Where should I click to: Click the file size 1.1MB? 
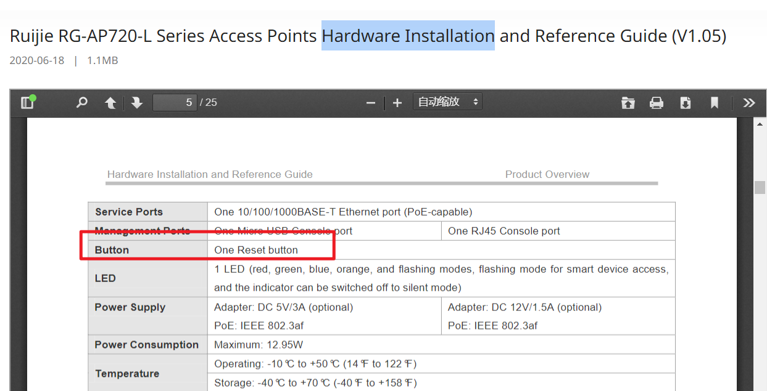point(102,60)
